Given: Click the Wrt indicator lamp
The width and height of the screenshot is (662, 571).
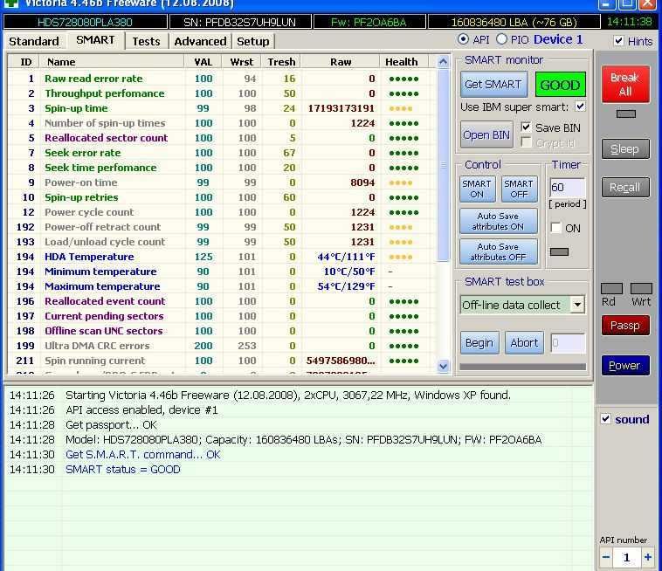Looking at the screenshot, I should (x=641, y=289).
